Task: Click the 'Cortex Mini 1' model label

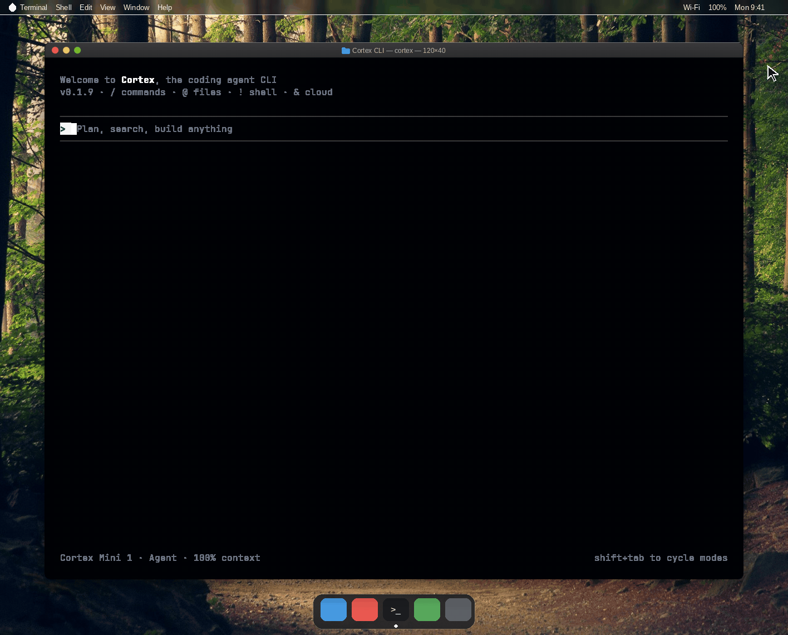Action: (x=96, y=558)
